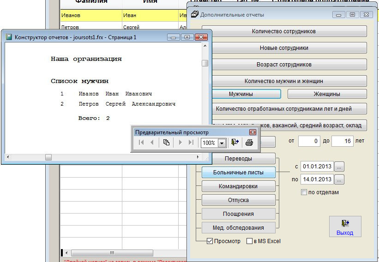Click the Выход exit button
Screen dimensions: 379x262
[x=345, y=226]
